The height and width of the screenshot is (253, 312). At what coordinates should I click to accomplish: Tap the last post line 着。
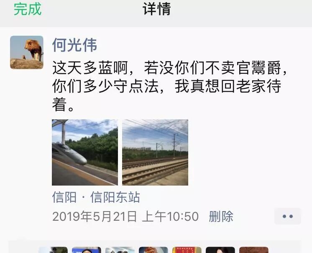tap(63, 105)
